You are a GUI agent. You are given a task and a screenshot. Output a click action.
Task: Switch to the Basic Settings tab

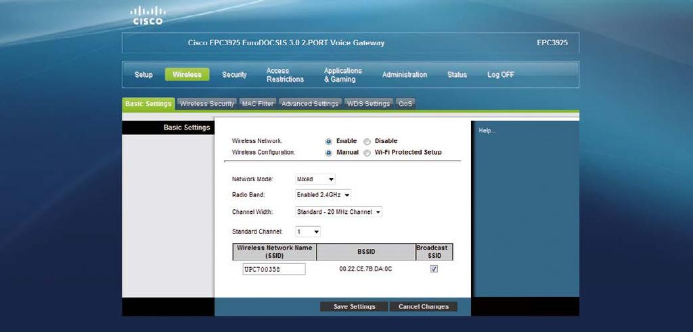coord(148,104)
